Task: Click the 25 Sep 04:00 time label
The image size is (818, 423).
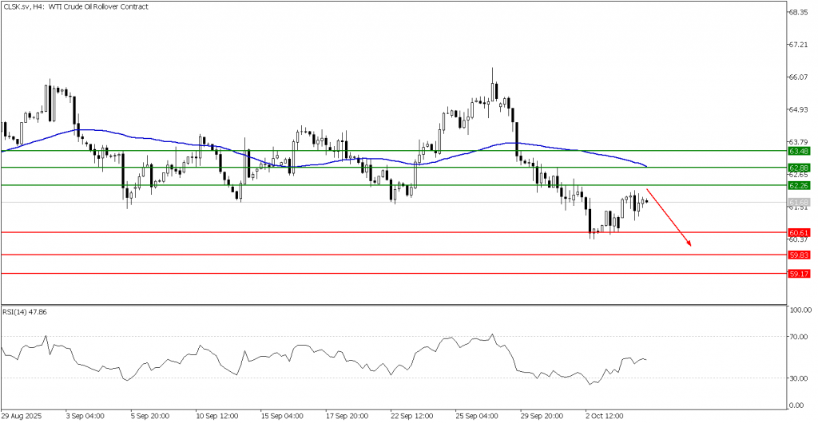Action: [x=476, y=416]
